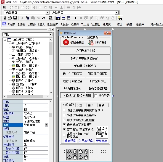Uncheck 保护资源管理器进程 checkbox
Viewport: 163px width, 162px height.
64,124
